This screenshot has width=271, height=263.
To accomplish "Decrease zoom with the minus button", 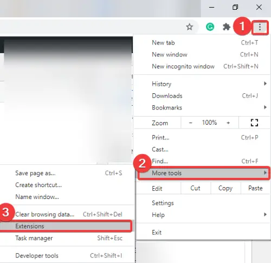I will tap(190, 123).
